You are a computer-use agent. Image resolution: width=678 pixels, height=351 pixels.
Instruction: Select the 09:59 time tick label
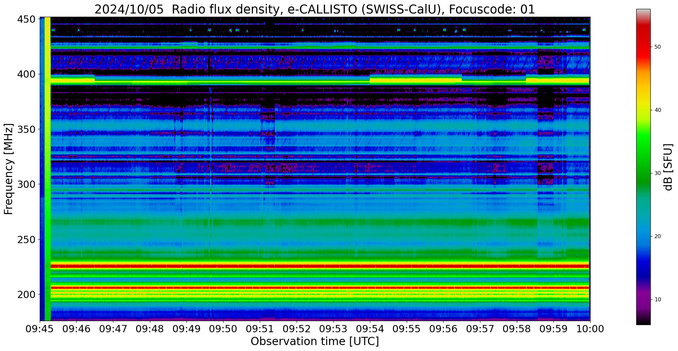[553, 329]
